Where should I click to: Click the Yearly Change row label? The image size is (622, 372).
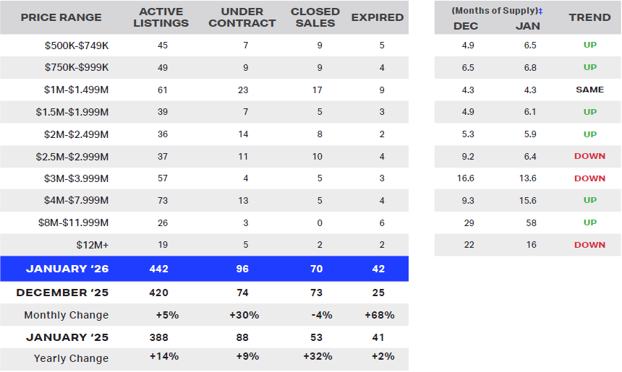click(x=71, y=358)
